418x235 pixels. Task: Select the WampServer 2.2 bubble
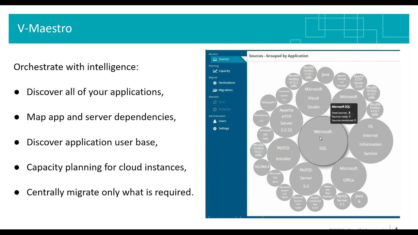pos(261,118)
